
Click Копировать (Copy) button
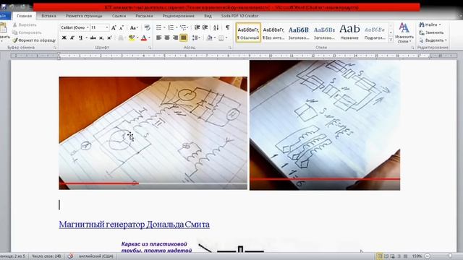pos(27,32)
